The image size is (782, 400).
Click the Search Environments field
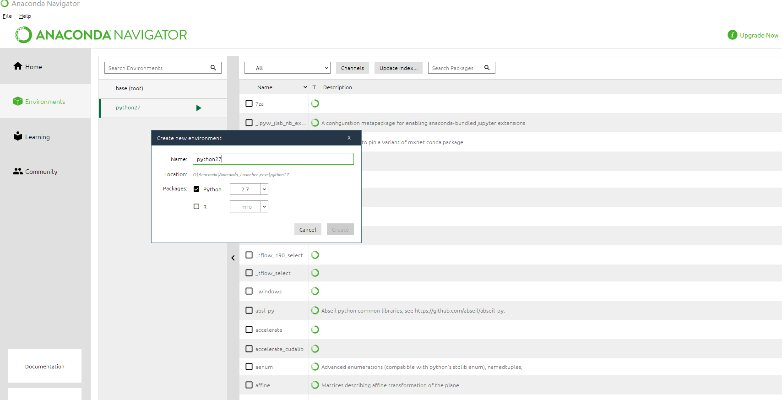[x=163, y=68]
